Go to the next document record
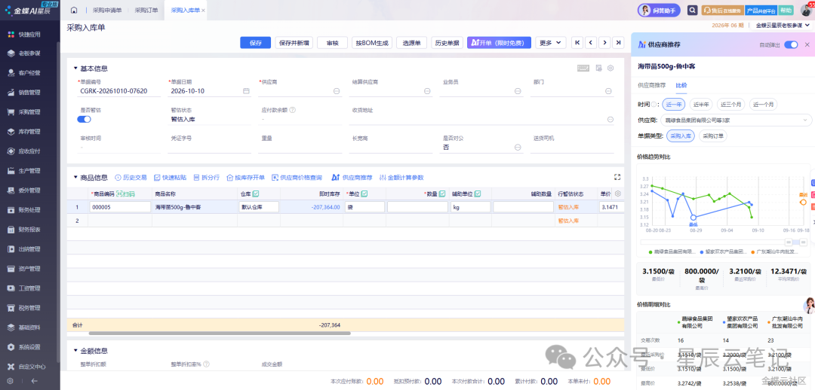The width and height of the screenshot is (815, 390). point(604,42)
